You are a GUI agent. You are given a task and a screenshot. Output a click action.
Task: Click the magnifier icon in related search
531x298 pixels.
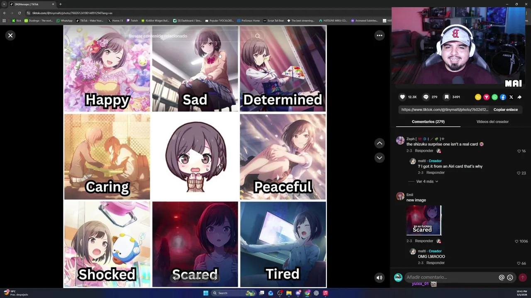click(258, 36)
